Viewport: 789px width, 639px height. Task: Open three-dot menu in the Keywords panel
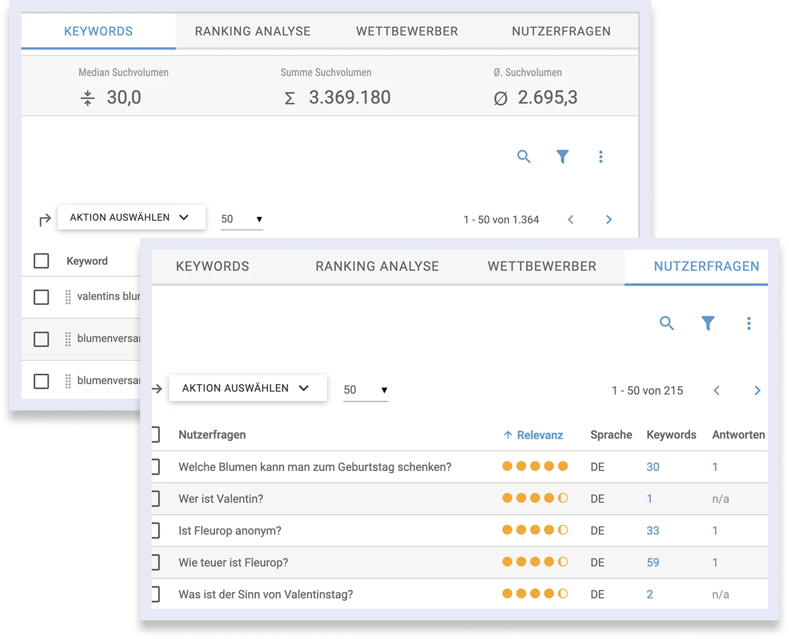click(x=601, y=156)
